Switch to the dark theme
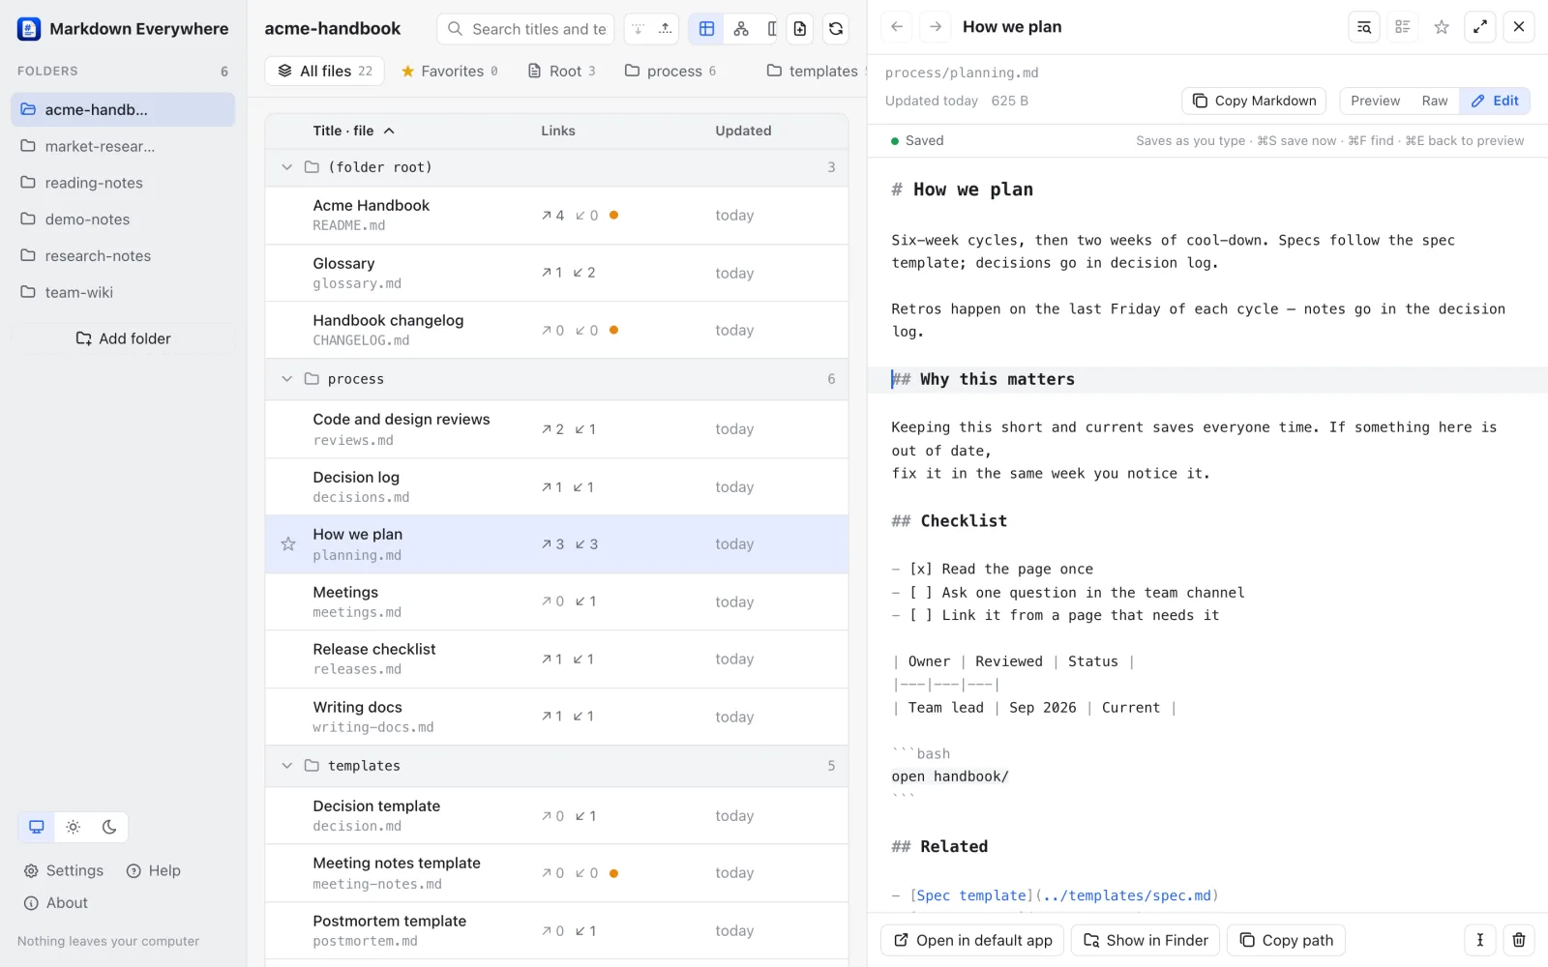Screen dimensions: 1548x967 pyautogui.click(x=109, y=827)
